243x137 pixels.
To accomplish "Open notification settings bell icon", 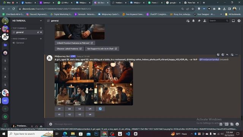I will tap(193, 21).
